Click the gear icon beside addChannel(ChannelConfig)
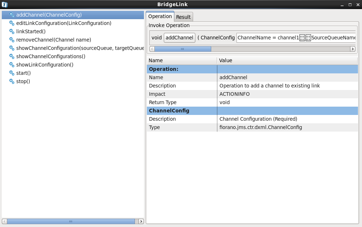 [12, 15]
